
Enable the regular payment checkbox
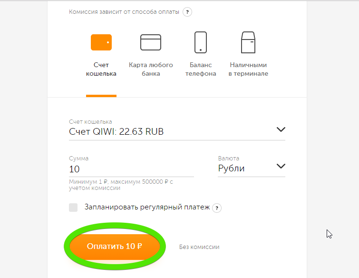point(73,207)
